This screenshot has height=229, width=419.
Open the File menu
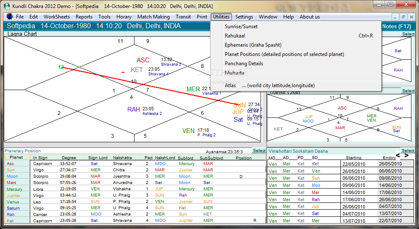(x=20, y=16)
